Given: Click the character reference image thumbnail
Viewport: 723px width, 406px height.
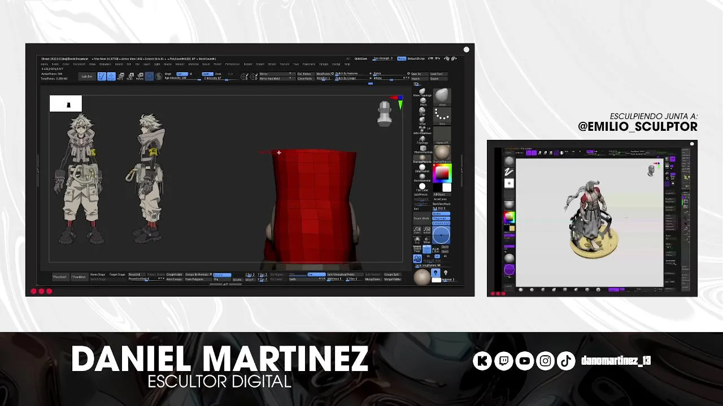Looking at the screenshot, I should [x=66, y=104].
